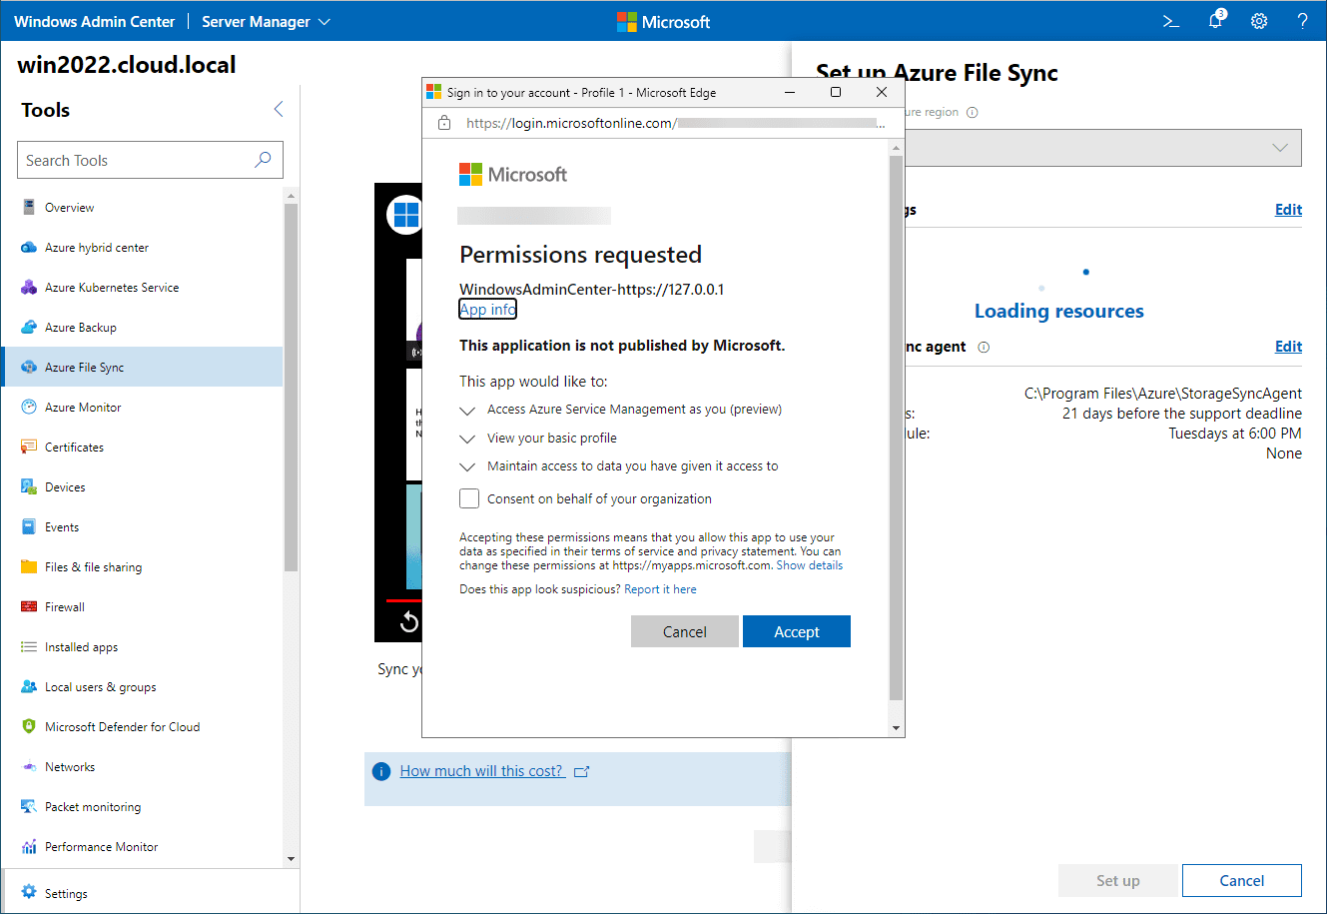
Task: Open the notifications bell
Action: 1214,20
